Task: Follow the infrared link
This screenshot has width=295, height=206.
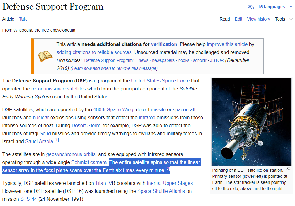Action: tap(147, 117)
